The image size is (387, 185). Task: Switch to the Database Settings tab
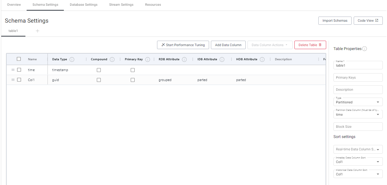[84, 5]
